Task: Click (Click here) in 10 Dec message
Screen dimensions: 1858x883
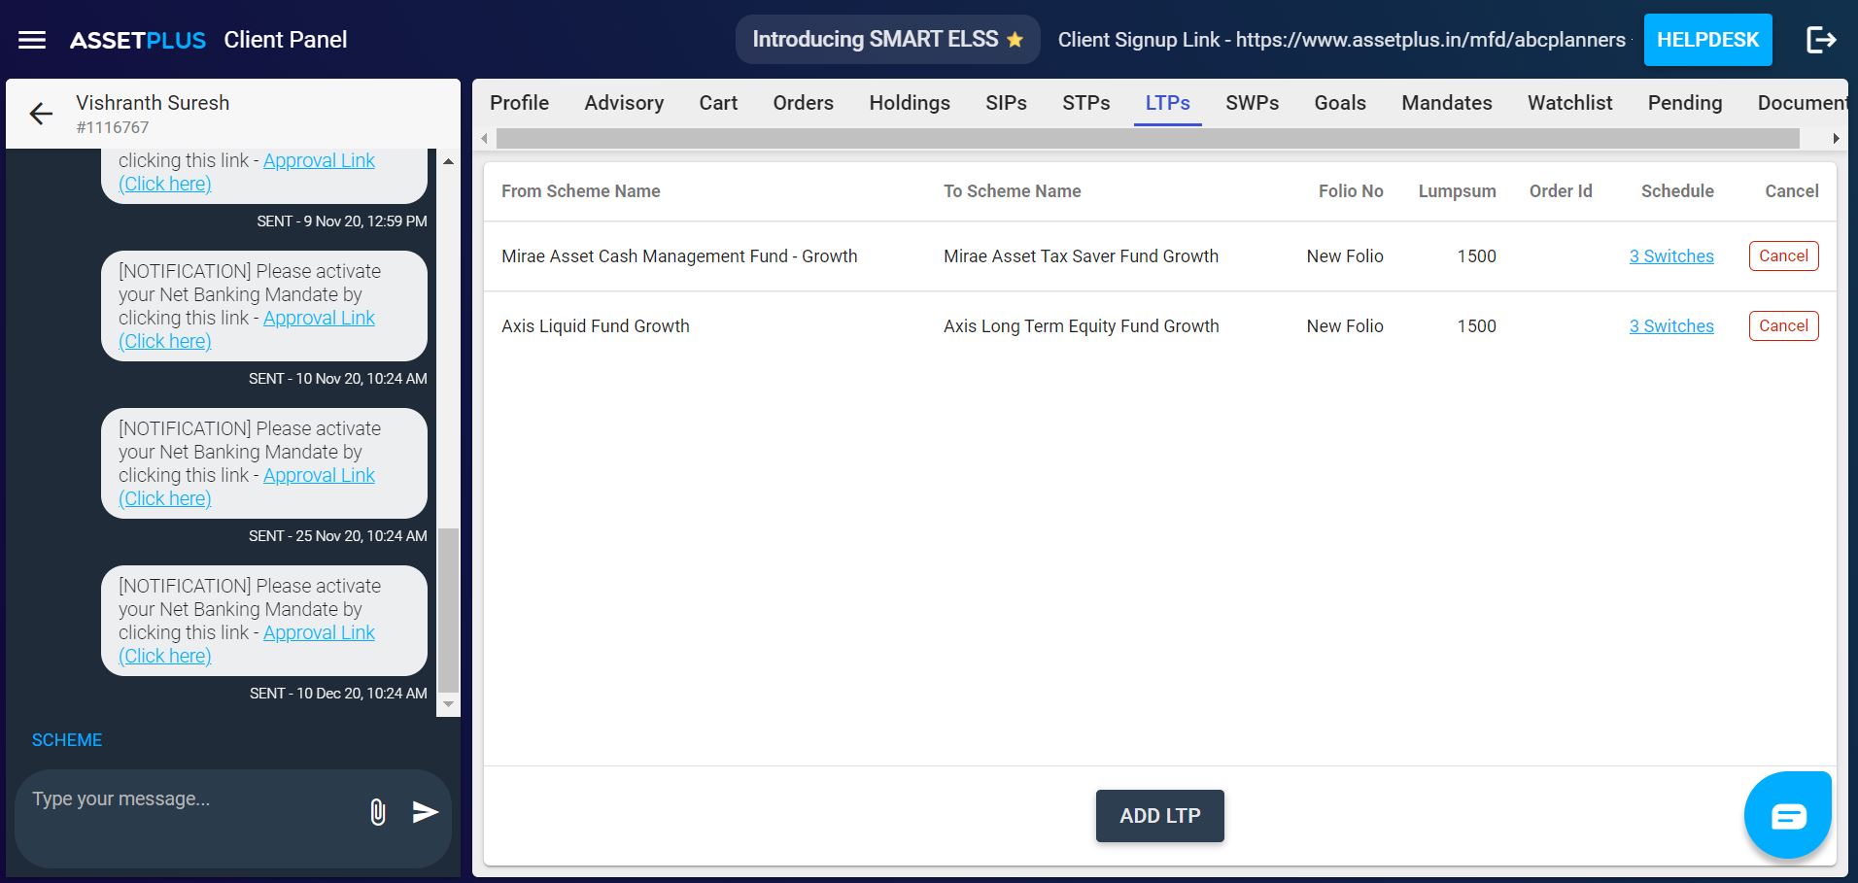Action: pos(164,656)
